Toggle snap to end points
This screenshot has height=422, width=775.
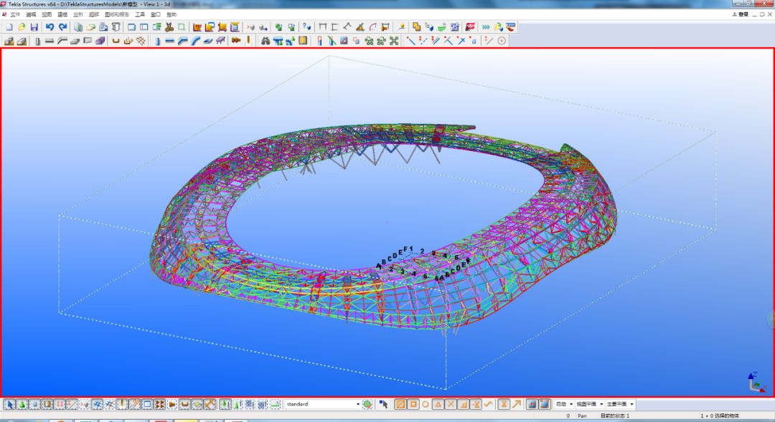click(413, 404)
